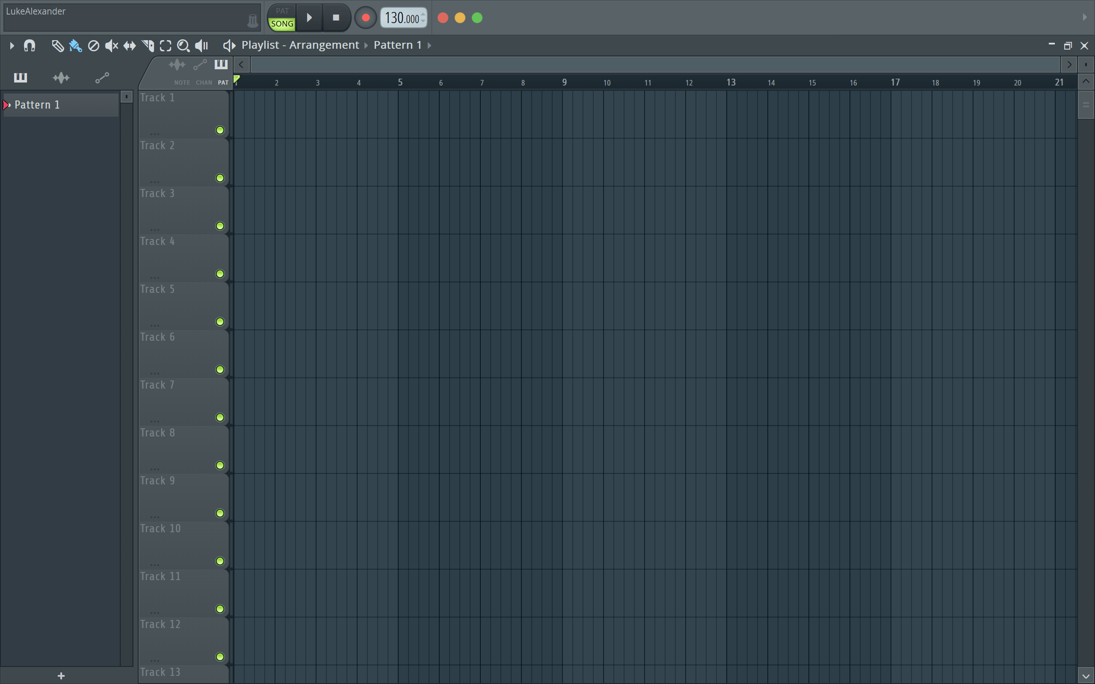Viewport: 1095px width, 684px height.
Task: Click the LukeAlexander hint panel
Action: (132, 17)
